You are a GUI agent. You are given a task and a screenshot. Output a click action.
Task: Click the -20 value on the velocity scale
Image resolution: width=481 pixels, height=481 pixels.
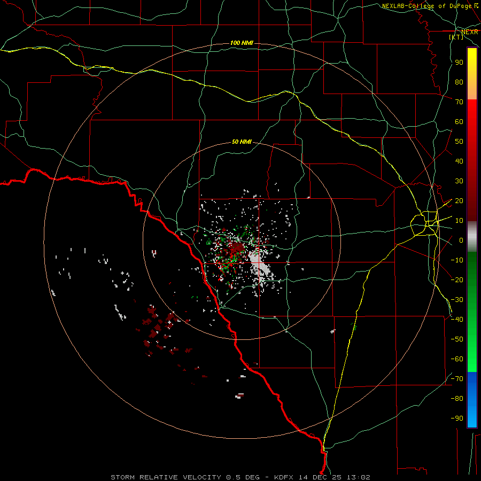click(457, 280)
